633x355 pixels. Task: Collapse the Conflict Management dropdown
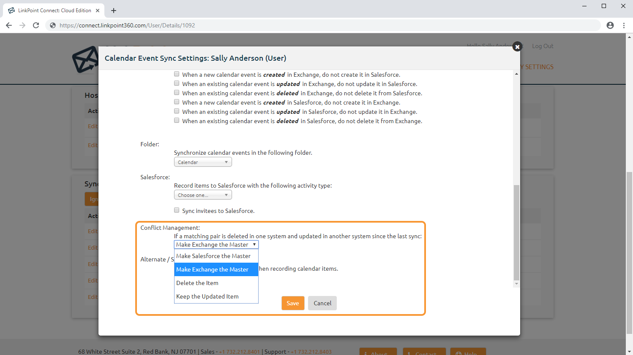[216, 245]
